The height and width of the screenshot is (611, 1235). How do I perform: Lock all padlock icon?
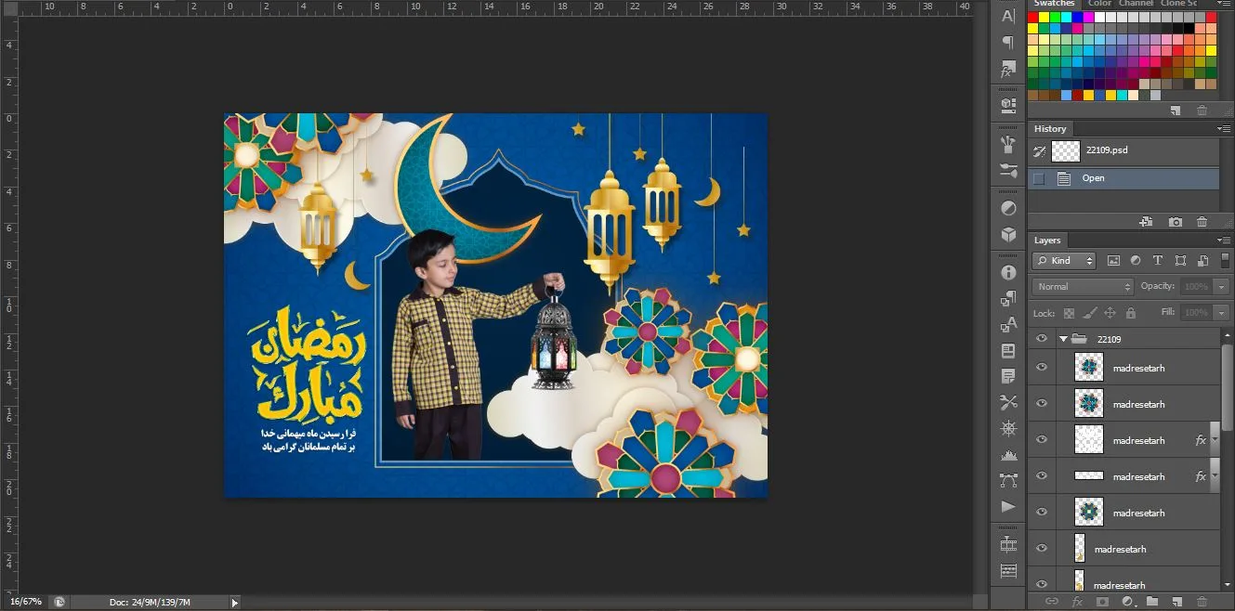[x=1130, y=313]
